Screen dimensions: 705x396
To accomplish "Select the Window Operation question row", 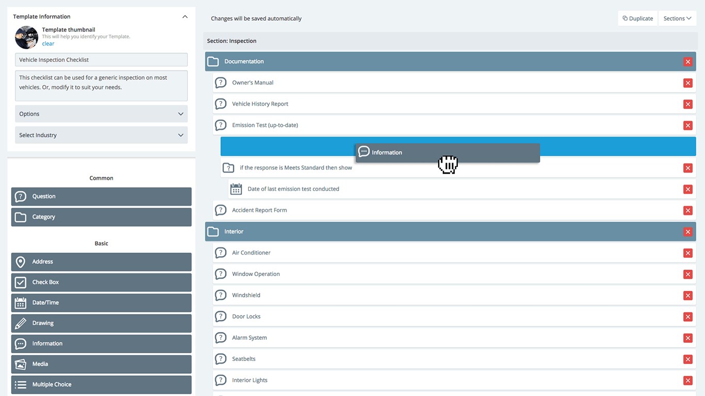I will (x=454, y=274).
